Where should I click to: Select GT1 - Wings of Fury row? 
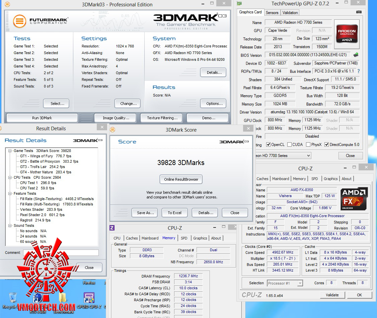pyautogui.click(x=46, y=156)
